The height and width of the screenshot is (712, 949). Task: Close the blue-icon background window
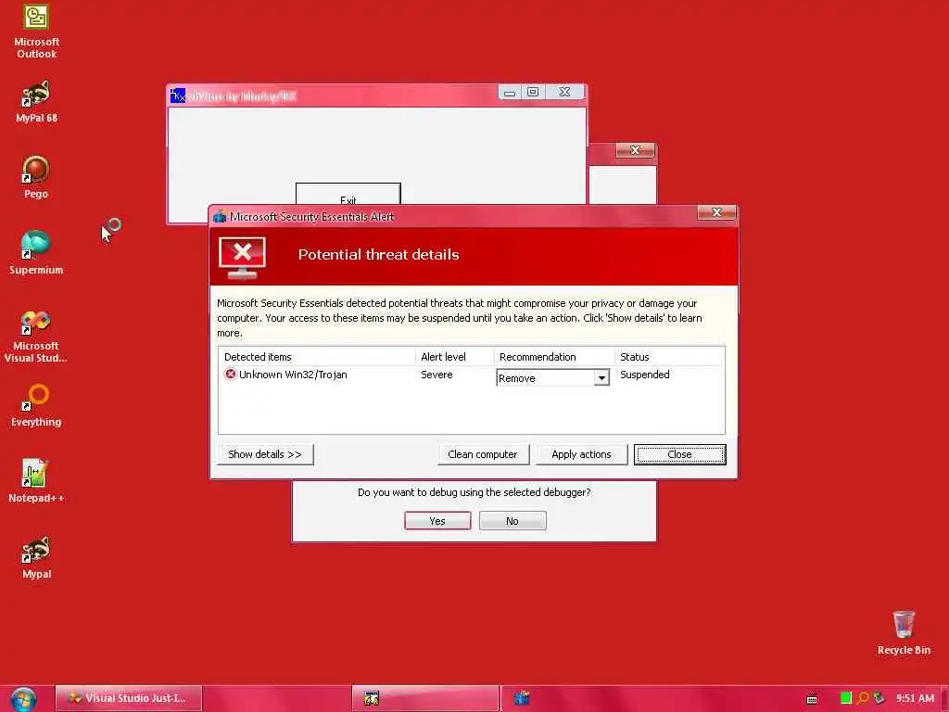pos(564,92)
